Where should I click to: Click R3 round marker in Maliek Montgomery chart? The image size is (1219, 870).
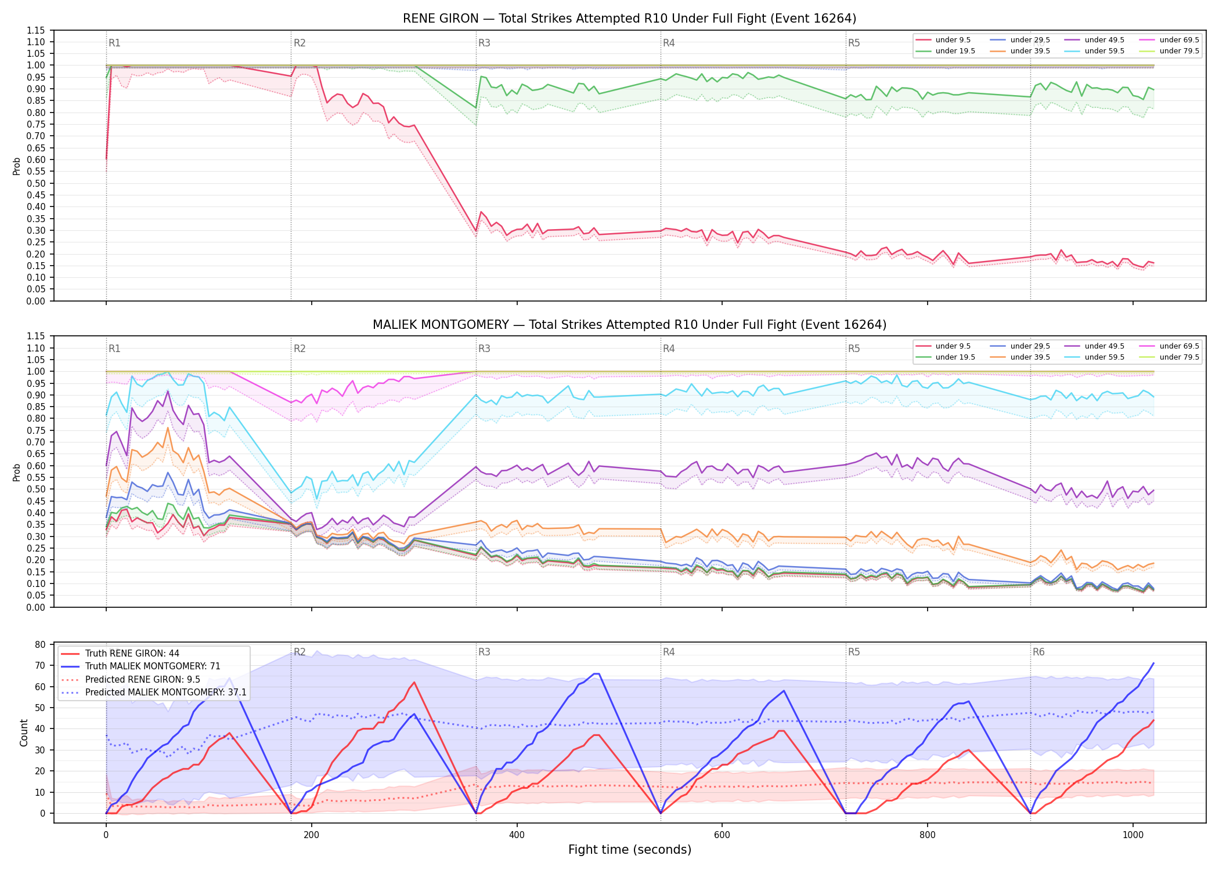point(484,349)
